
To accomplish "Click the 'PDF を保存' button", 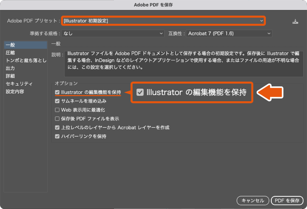I will [287, 201].
